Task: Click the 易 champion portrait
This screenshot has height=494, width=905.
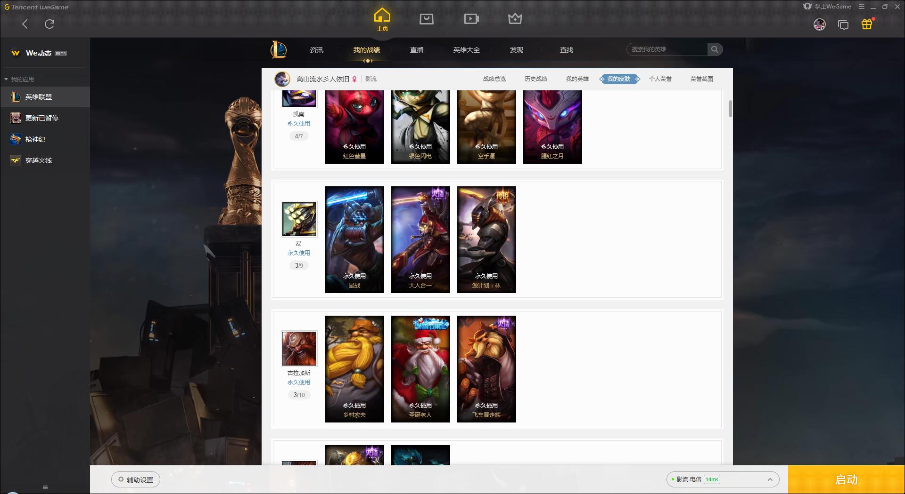Action: click(299, 219)
